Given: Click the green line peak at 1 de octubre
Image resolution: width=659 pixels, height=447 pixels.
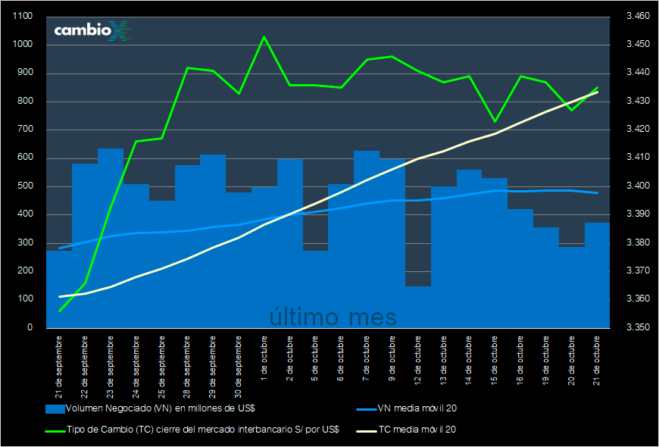Looking at the screenshot, I should click(264, 36).
